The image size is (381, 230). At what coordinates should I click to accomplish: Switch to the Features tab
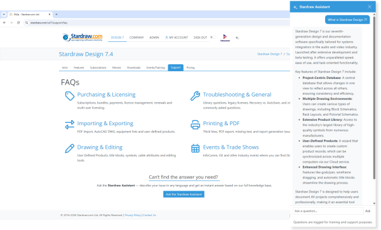point(79,67)
